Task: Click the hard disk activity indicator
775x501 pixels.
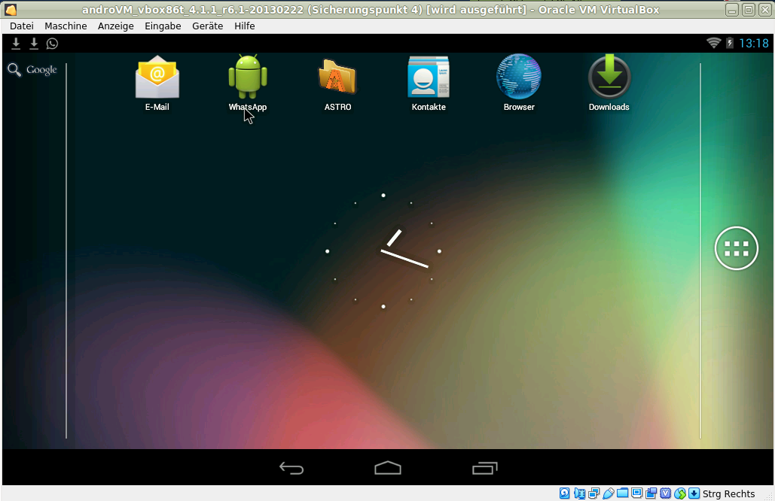Action: pyautogui.click(x=564, y=493)
